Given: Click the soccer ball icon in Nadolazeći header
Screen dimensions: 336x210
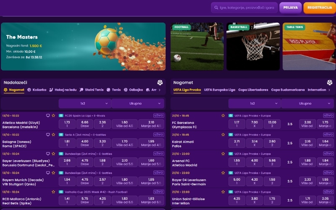Looking at the screenshot, I should [160, 83].
